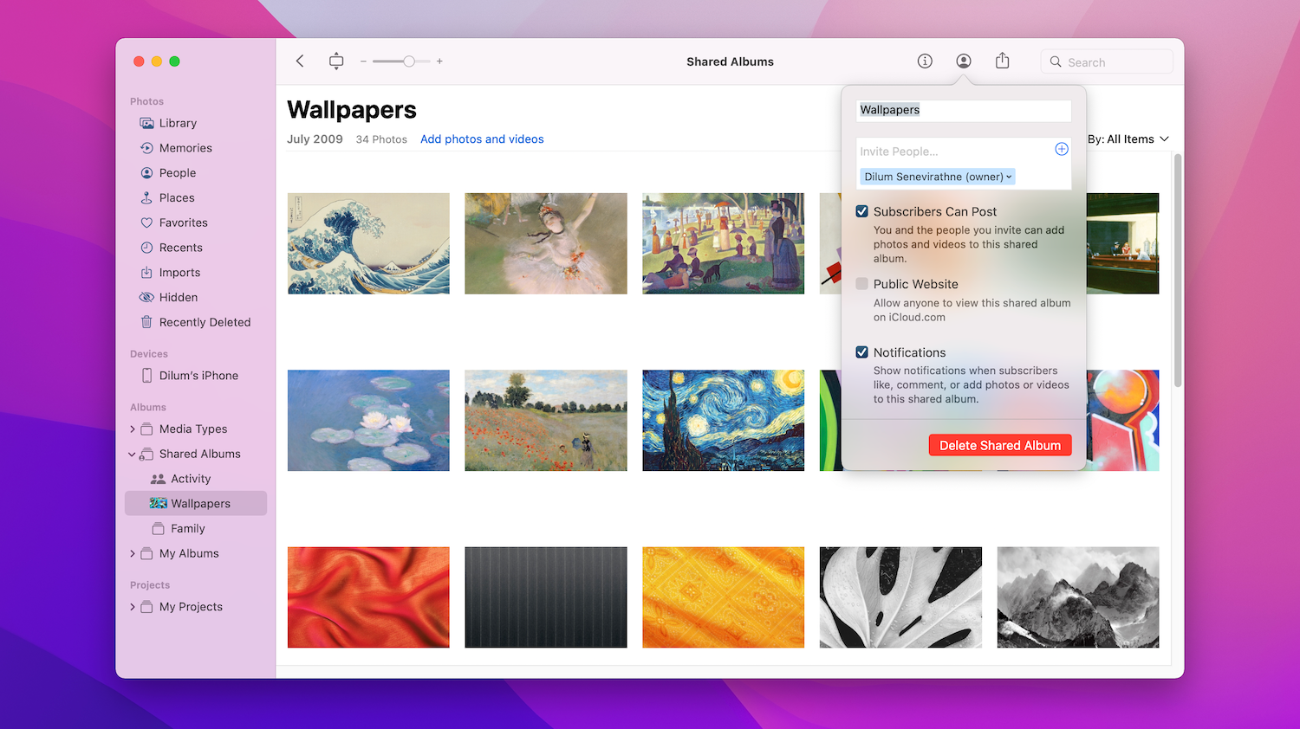This screenshot has height=729, width=1300.
Task: Select the black-and-white leaf thumbnail
Action: (x=900, y=597)
